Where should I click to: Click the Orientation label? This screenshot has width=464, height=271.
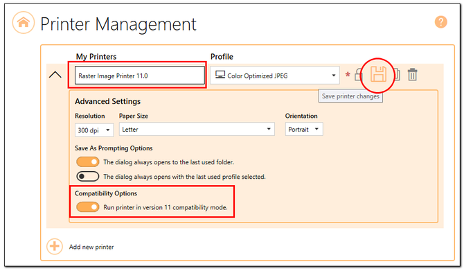(301, 116)
